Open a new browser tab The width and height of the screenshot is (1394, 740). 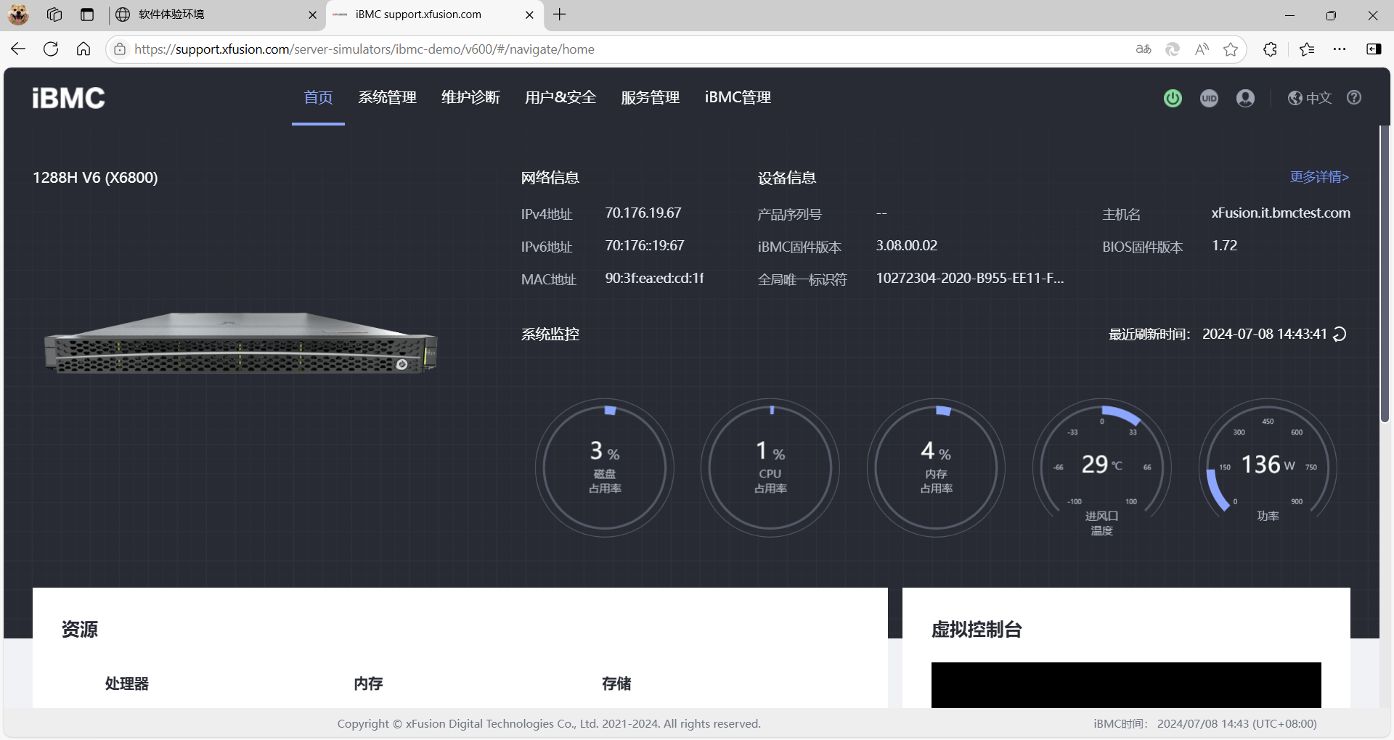click(560, 15)
